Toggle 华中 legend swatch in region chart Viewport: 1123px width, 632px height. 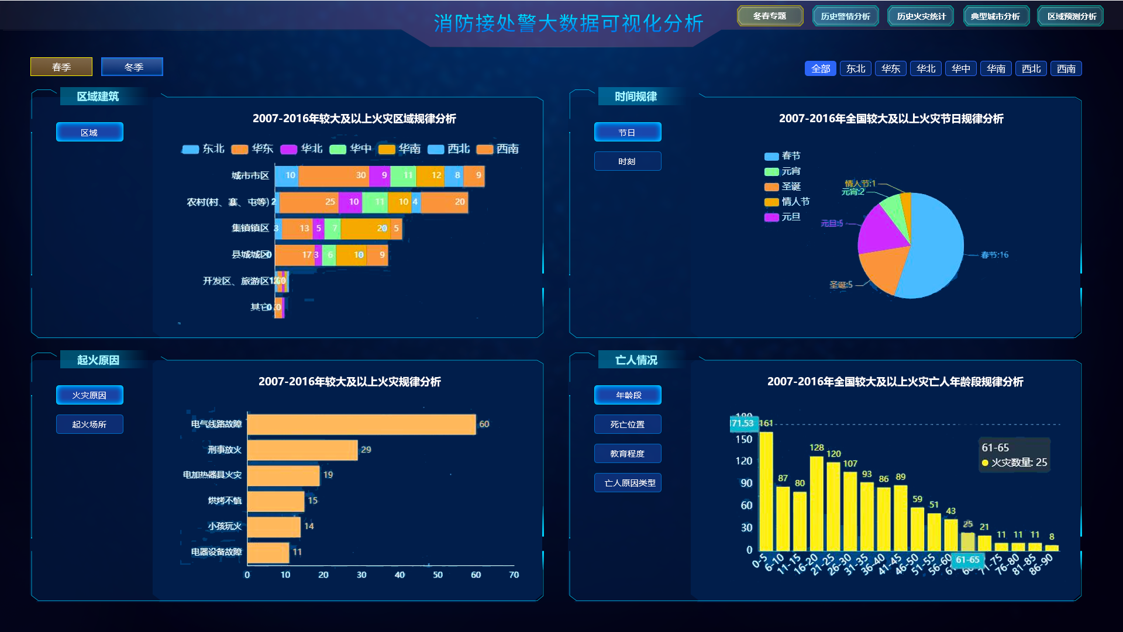coord(338,149)
